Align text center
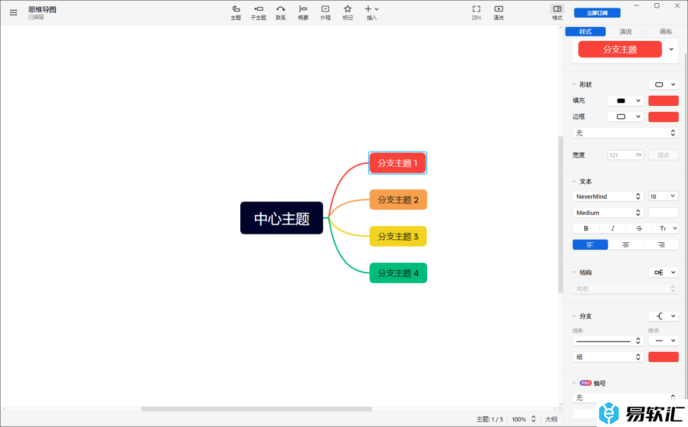 click(x=626, y=245)
